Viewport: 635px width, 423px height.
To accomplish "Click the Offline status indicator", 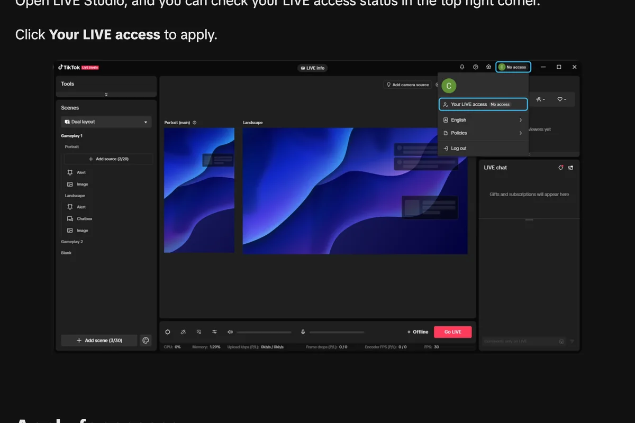I will click(418, 332).
